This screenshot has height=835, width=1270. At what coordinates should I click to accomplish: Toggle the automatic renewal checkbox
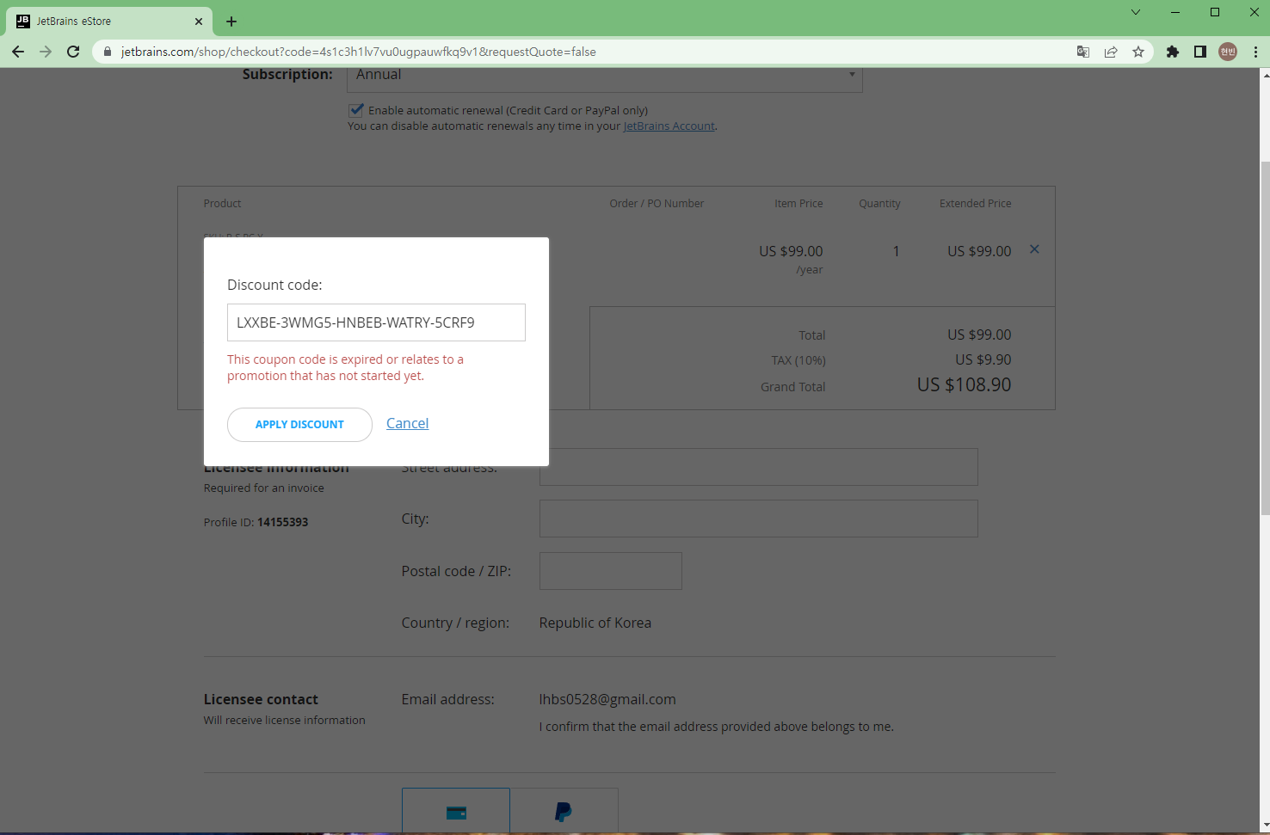(x=356, y=110)
